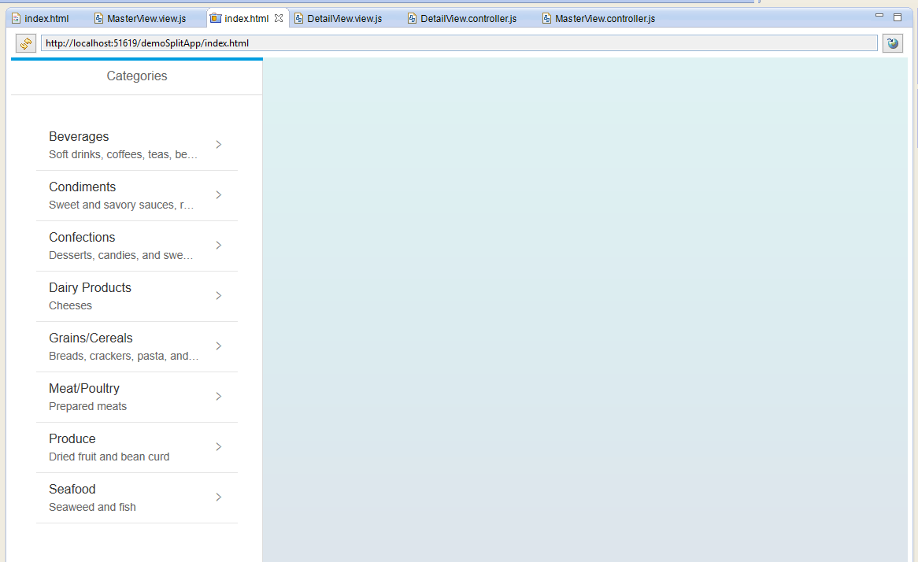Select the Meat/Poultry list title
Image resolution: width=918 pixels, height=562 pixels.
pos(84,388)
